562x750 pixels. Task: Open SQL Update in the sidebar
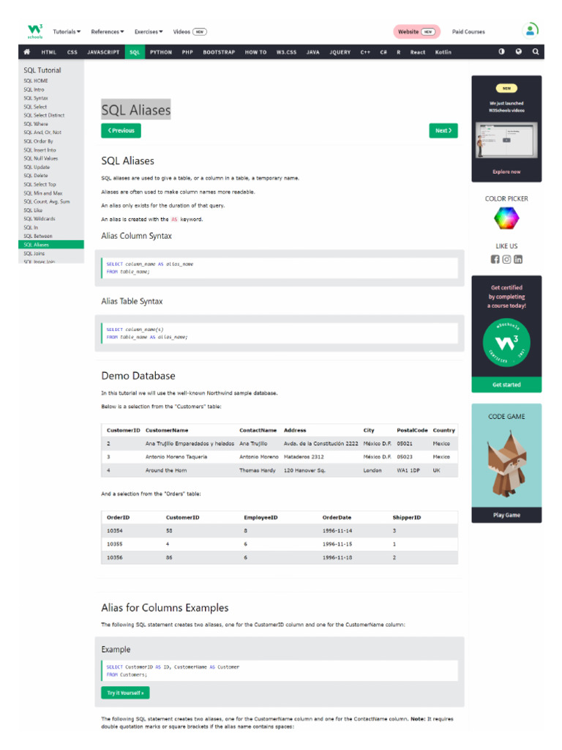pos(37,167)
